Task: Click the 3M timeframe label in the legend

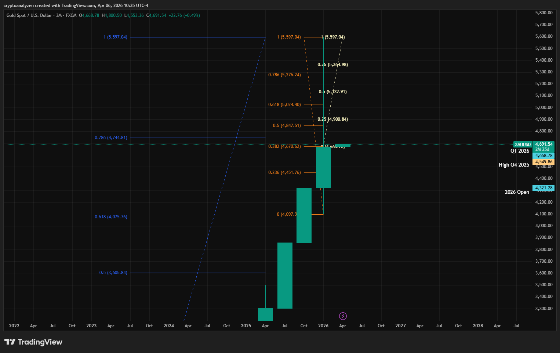Action: pos(59,15)
